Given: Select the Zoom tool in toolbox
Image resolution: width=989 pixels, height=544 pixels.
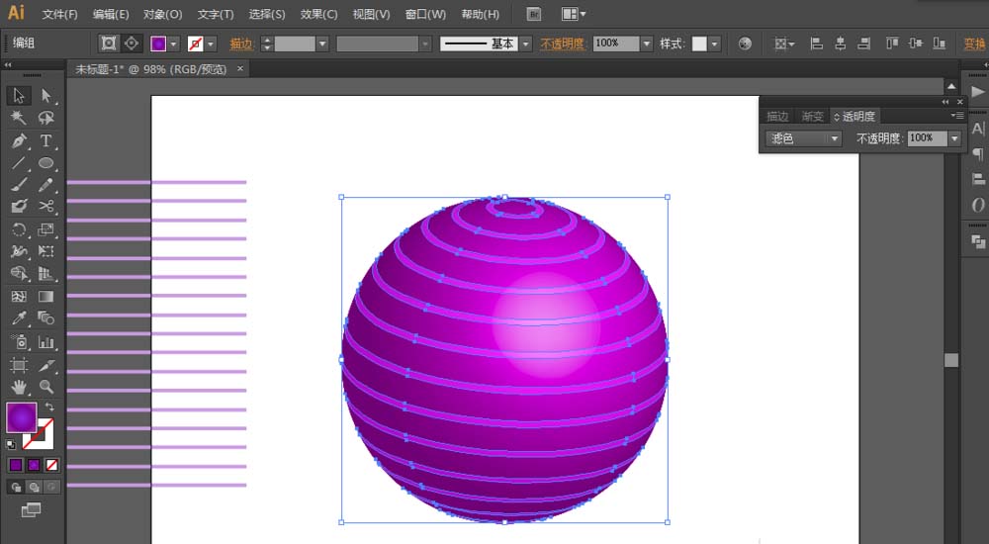Looking at the screenshot, I should pos(46,387).
